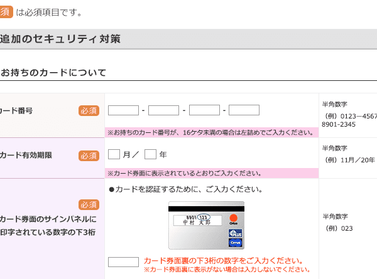The width and height of the screenshot is (377, 279).
Task: Click the circled 123 on the signature panel
Action: click(204, 218)
